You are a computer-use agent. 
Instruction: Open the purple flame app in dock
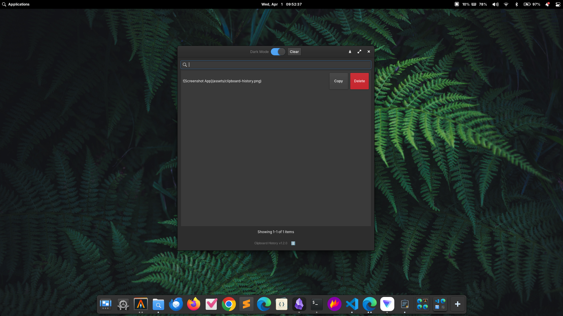coord(334,304)
